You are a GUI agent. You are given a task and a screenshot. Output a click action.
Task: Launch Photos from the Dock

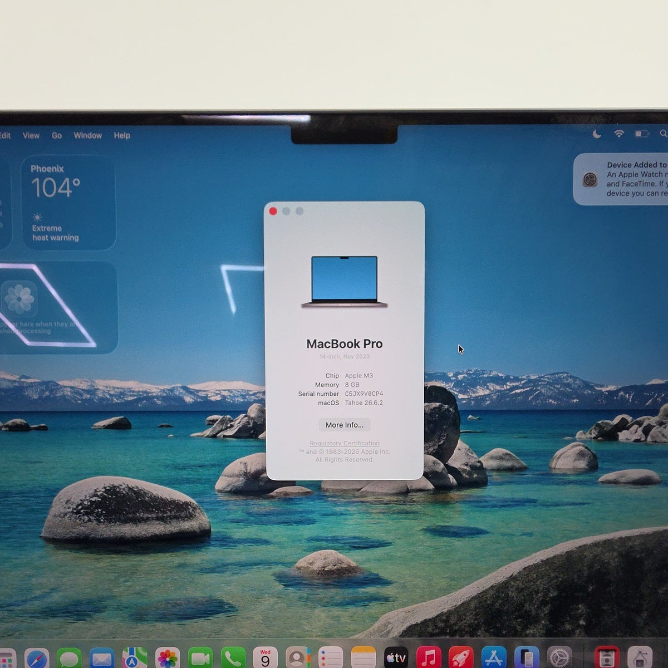[x=168, y=659]
